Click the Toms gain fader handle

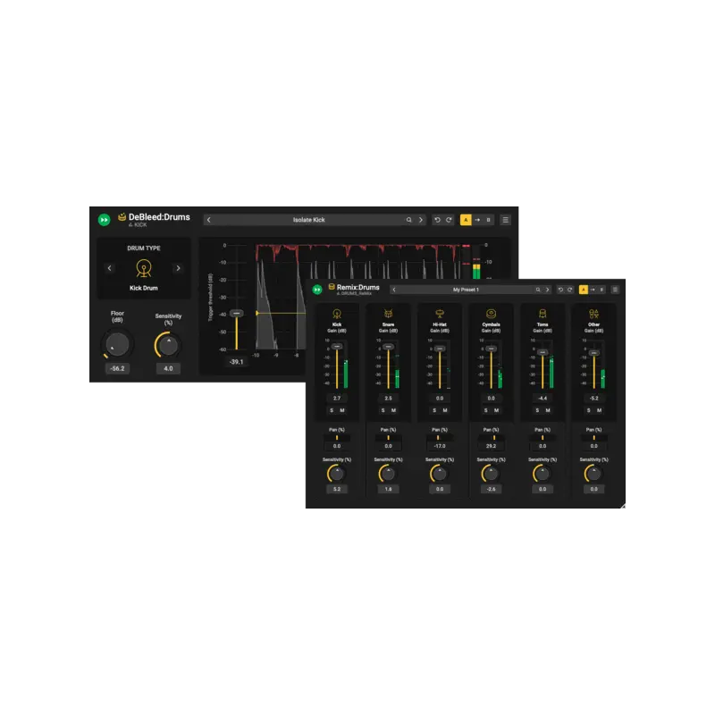tap(543, 352)
